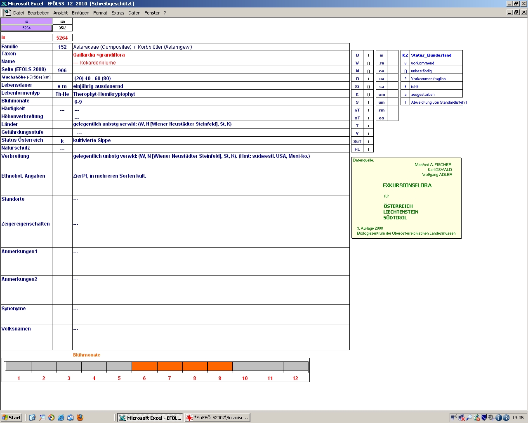
Task: Click the first quick launch icon after Start
Action: pyautogui.click(x=33, y=418)
